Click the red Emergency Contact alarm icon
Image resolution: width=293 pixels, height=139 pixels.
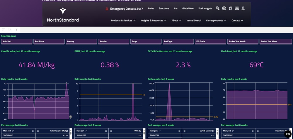(107, 9)
